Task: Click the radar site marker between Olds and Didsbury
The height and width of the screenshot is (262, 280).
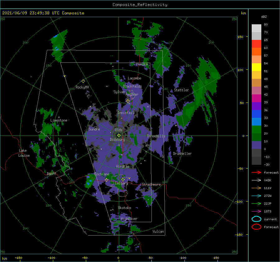Action: [119, 136]
